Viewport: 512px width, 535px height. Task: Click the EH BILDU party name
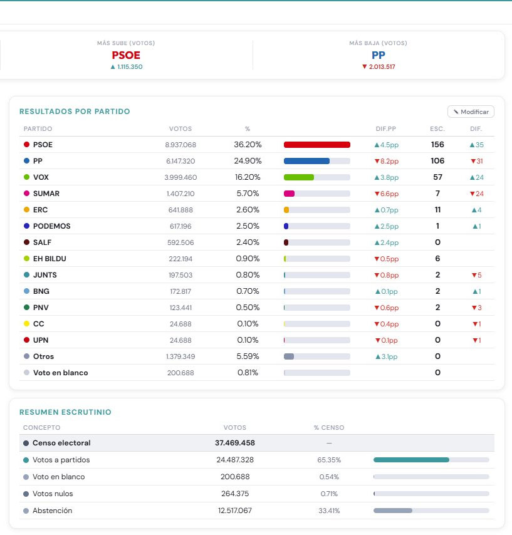tap(50, 259)
